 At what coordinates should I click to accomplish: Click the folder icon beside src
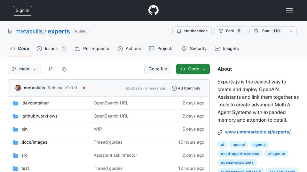click(x=16, y=155)
